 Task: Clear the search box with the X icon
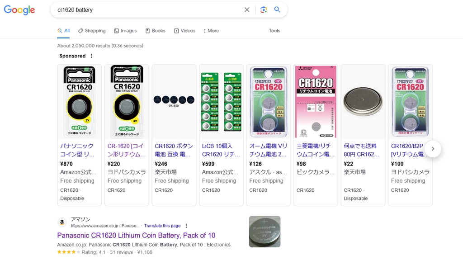247,9
